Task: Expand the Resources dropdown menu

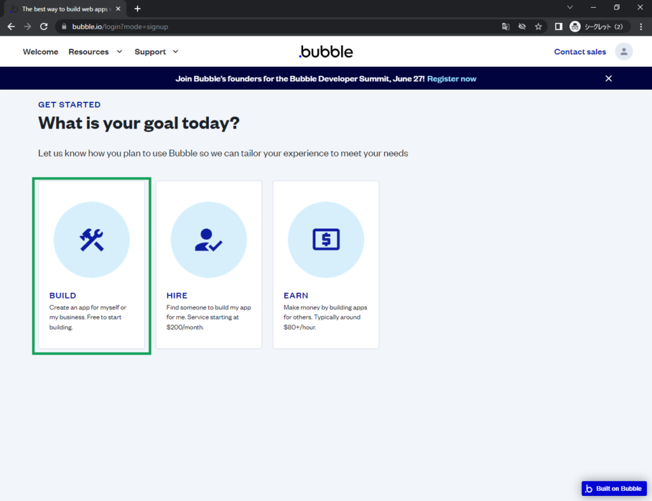Action: (96, 52)
